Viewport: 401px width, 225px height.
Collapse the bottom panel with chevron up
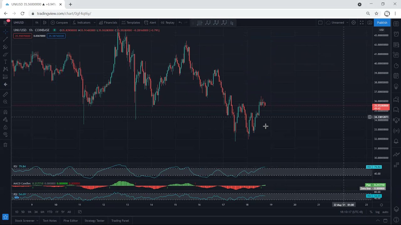pos(378,221)
